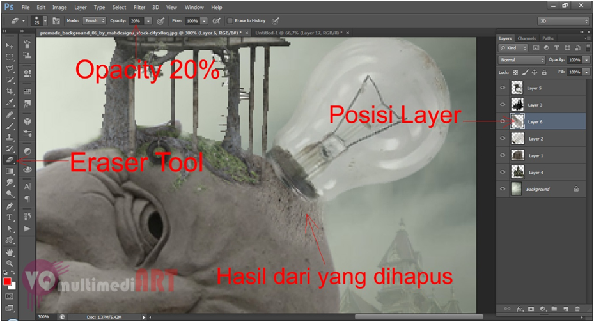
Task: Create new adjustment layer icon
Action: click(542, 309)
